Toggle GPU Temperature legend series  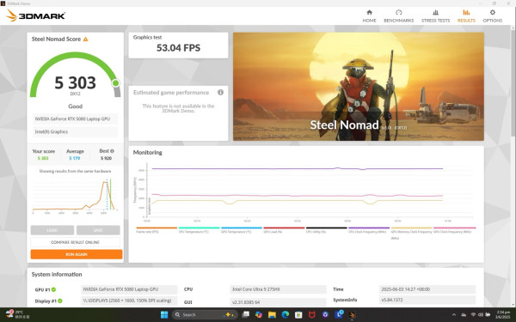pos(242,230)
